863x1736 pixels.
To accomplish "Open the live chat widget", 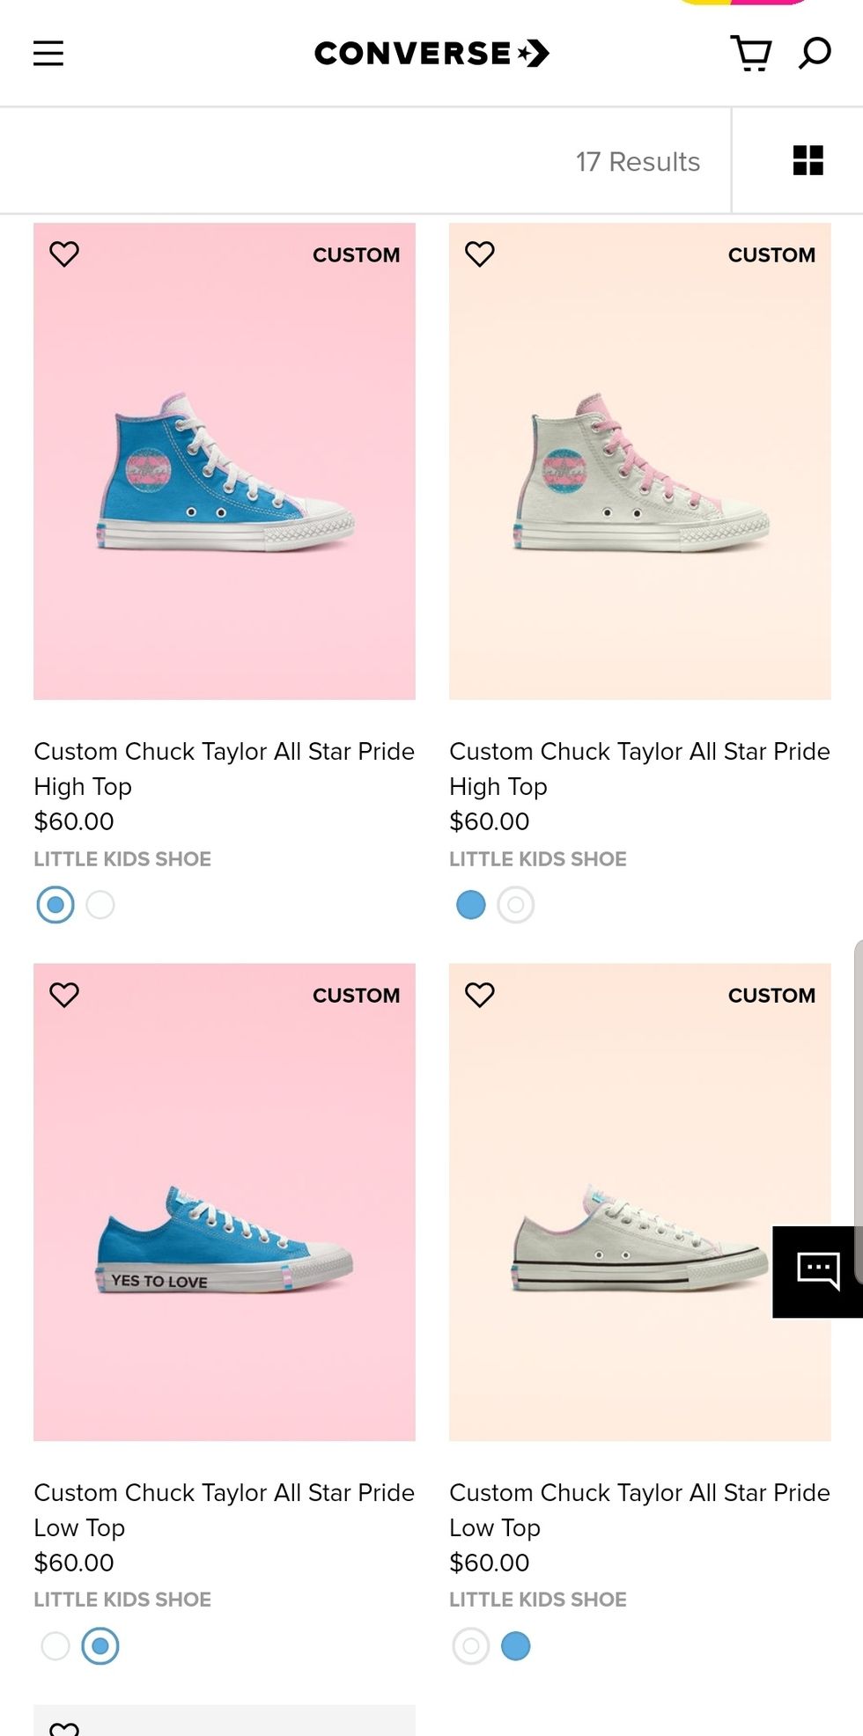I will (817, 1271).
